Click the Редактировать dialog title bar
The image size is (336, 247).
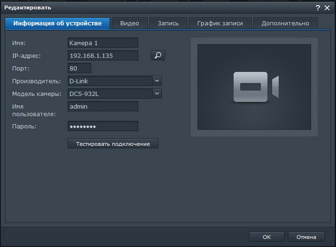(140, 8)
